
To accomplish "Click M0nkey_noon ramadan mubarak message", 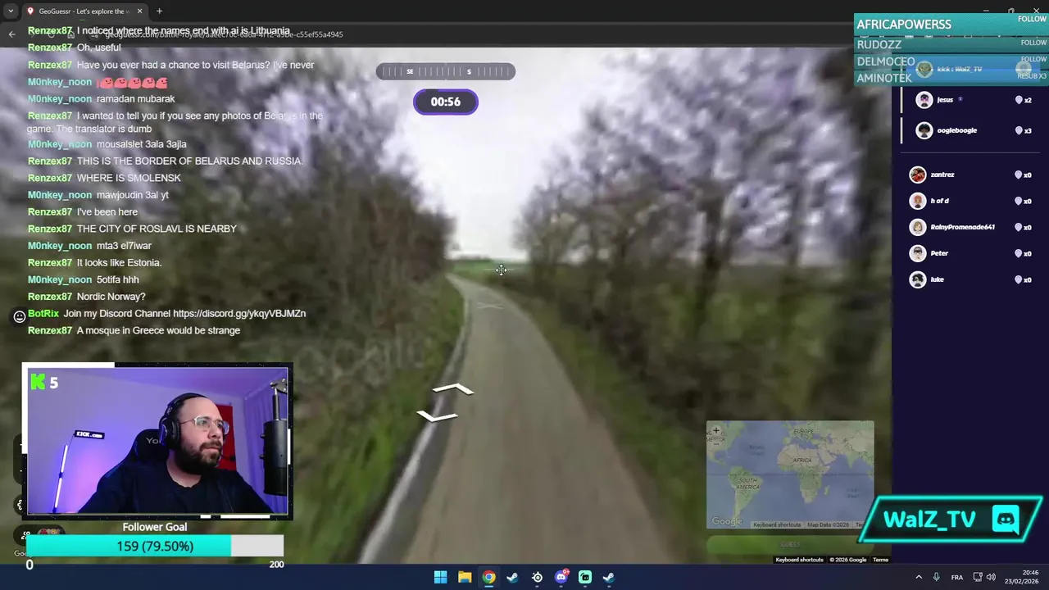I will tap(101, 99).
